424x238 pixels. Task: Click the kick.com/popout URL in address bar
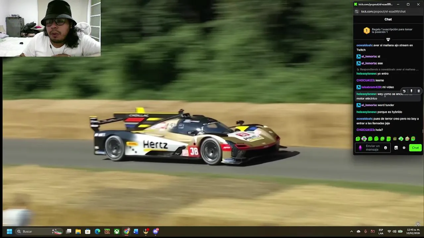tap(383, 12)
